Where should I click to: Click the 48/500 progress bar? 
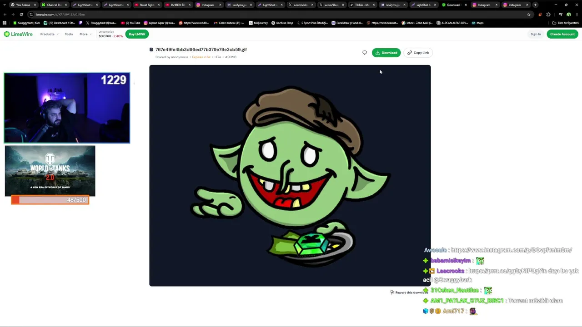click(50, 200)
